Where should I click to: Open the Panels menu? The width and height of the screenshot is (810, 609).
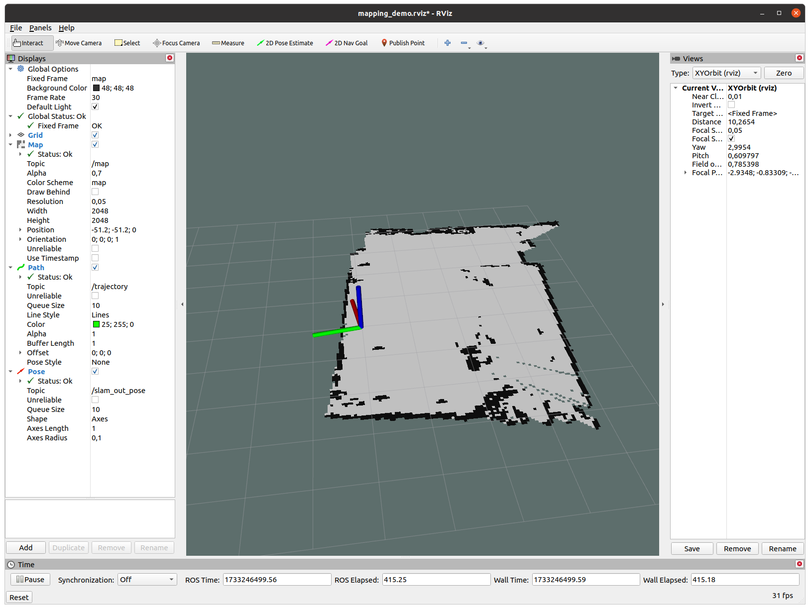(x=40, y=28)
